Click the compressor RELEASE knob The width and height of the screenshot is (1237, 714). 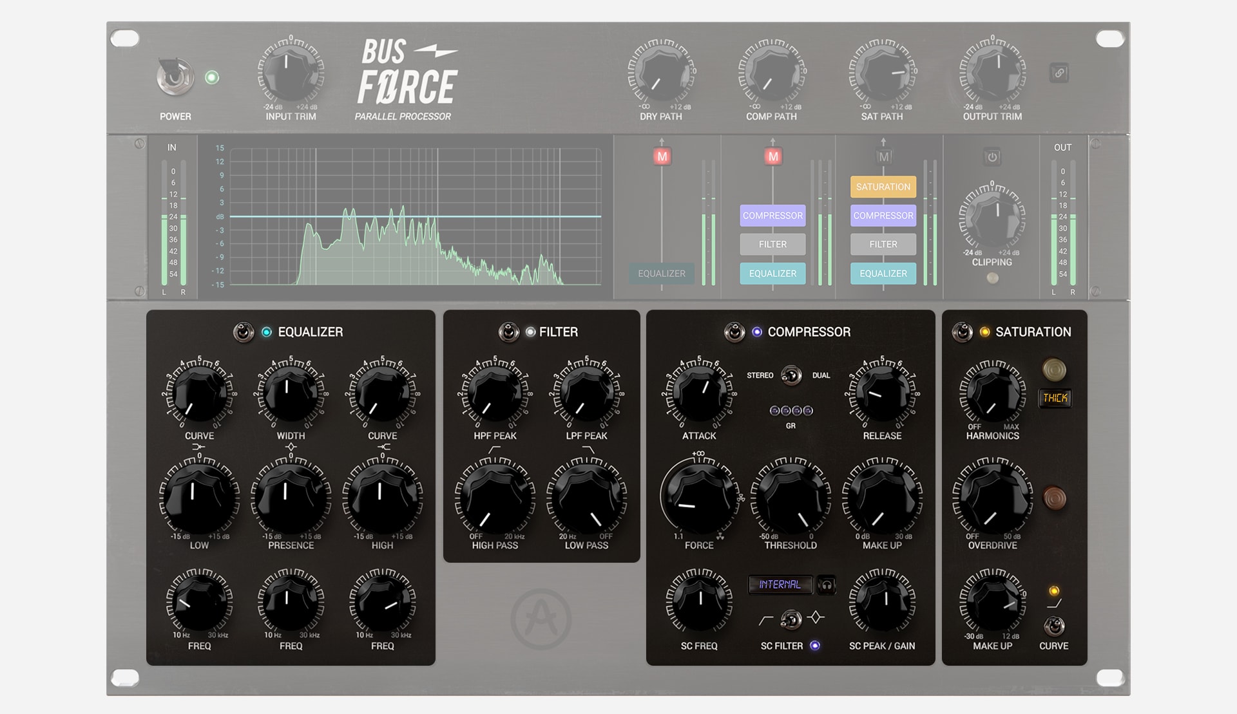(882, 393)
